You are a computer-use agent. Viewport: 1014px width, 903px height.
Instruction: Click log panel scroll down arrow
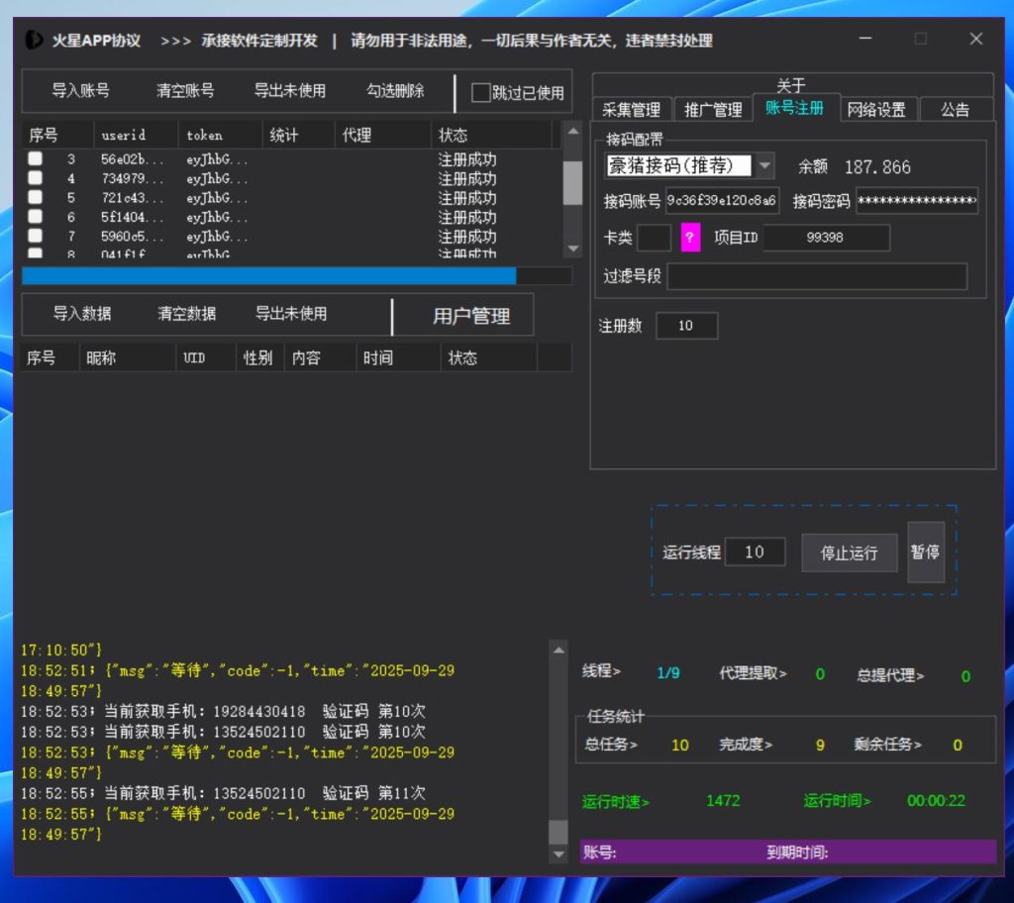click(558, 853)
